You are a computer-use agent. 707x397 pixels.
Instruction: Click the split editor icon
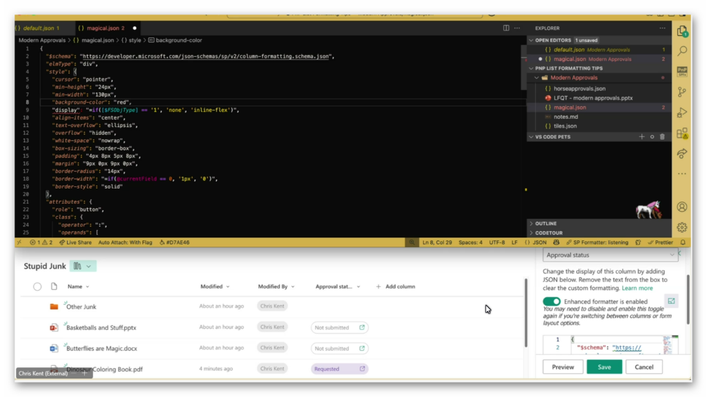(x=506, y=28)
